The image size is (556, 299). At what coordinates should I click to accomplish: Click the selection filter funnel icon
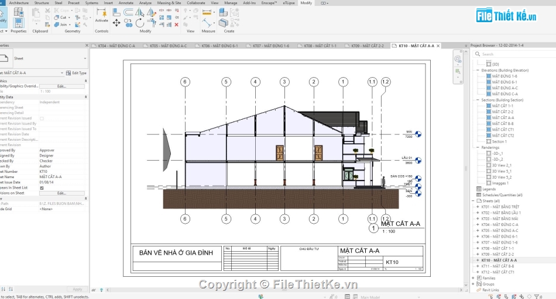coord(537,297)
